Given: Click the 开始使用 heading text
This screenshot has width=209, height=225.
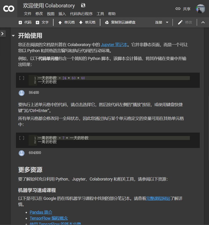Looking at the screenshot, I should coord(30,36).
